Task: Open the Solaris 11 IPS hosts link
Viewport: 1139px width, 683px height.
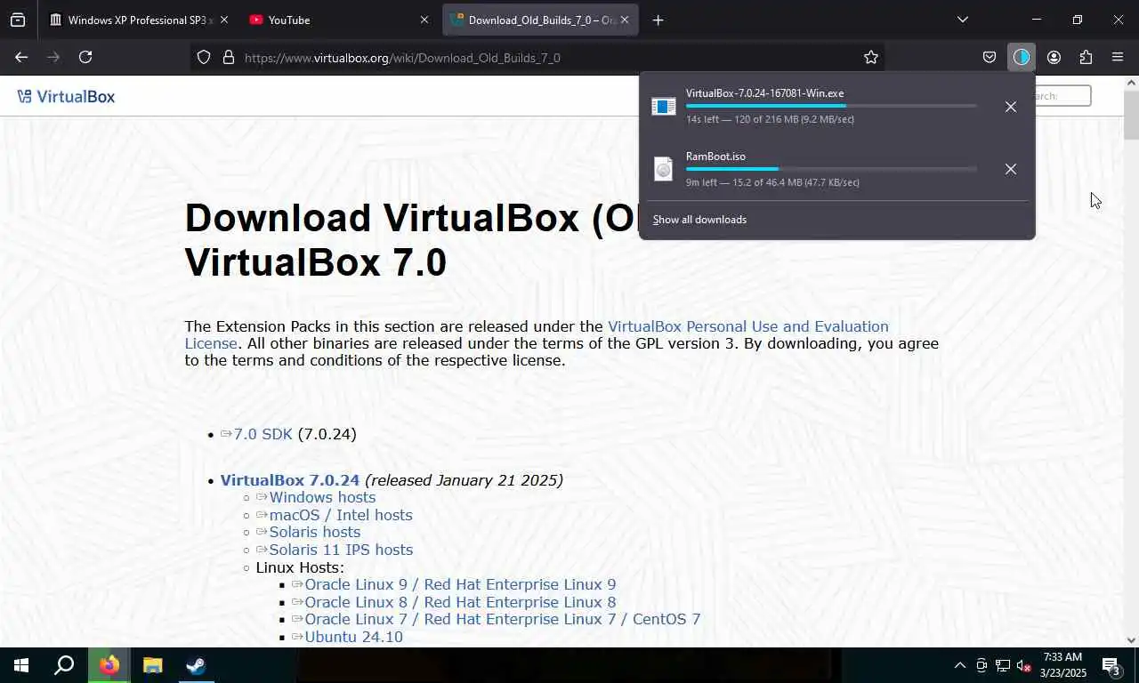Action: point(341,550)
